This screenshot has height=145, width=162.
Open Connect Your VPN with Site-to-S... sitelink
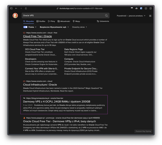(42, 69)
